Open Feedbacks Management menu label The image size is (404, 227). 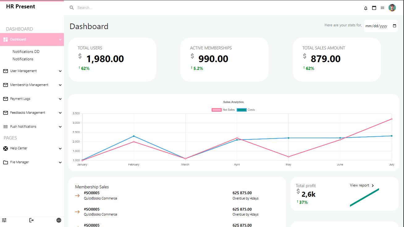[x=28, y=113]
